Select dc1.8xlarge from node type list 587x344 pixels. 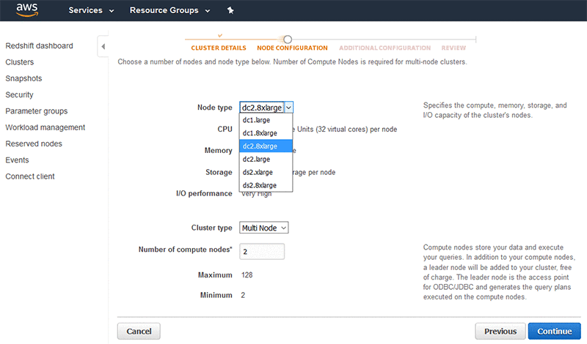click(266, 133)
